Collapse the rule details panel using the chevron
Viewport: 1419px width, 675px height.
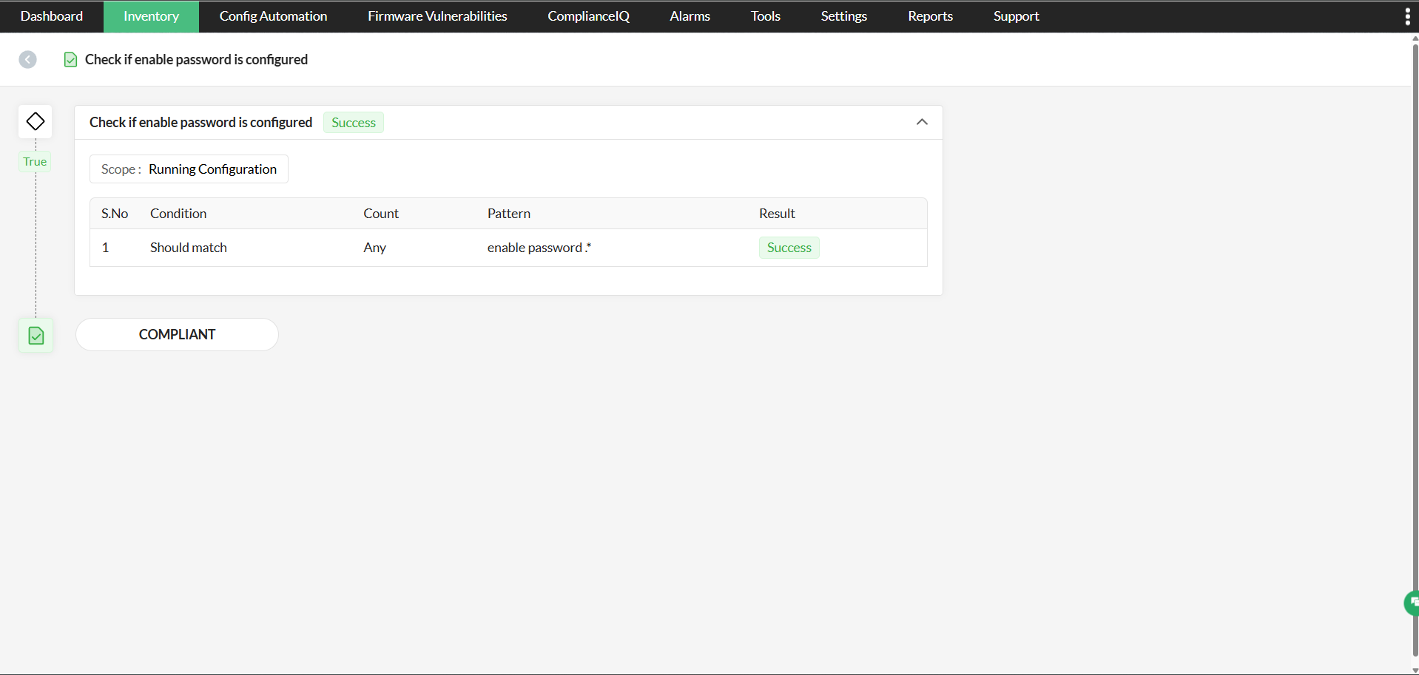coord(922,121)
